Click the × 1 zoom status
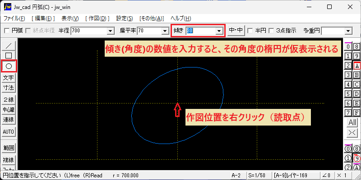Screen dimensions: 361x180 (x=343, y=175)
